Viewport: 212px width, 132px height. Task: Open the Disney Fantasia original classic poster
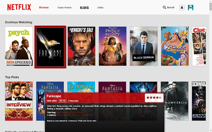(50, 87)
